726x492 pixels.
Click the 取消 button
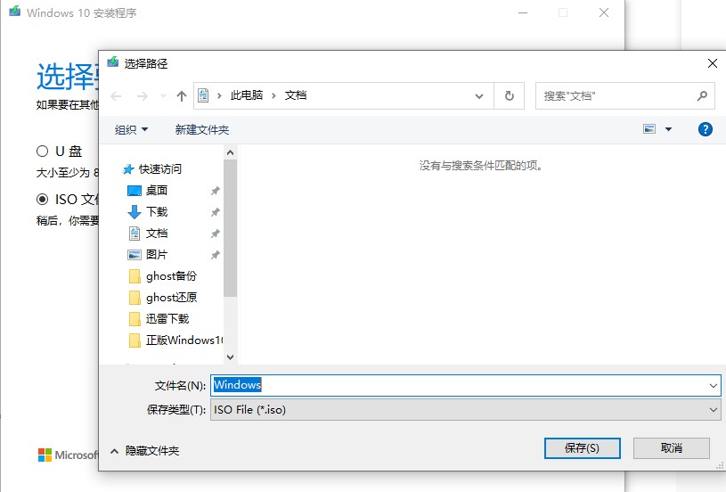[672, 448]
